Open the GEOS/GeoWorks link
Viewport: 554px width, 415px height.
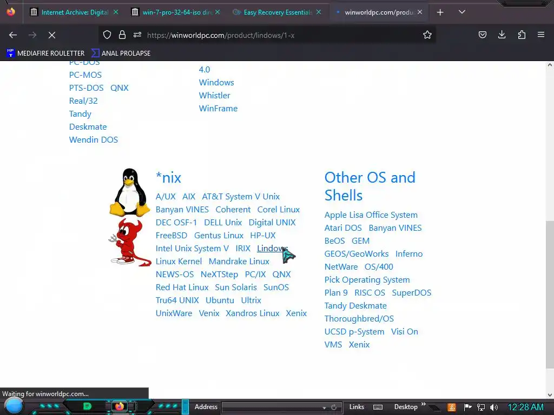pos(357,254)
